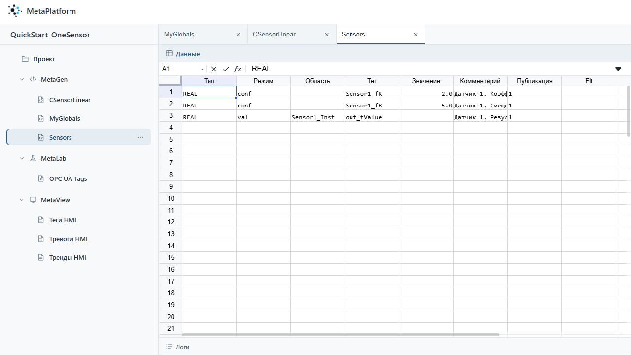Close the Sensors tab

pos(416,35)
